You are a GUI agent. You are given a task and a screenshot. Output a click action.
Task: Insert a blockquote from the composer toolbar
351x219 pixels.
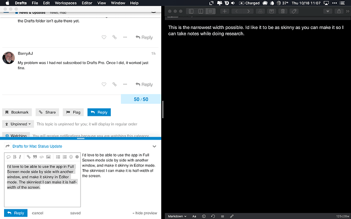coord(35,157)
